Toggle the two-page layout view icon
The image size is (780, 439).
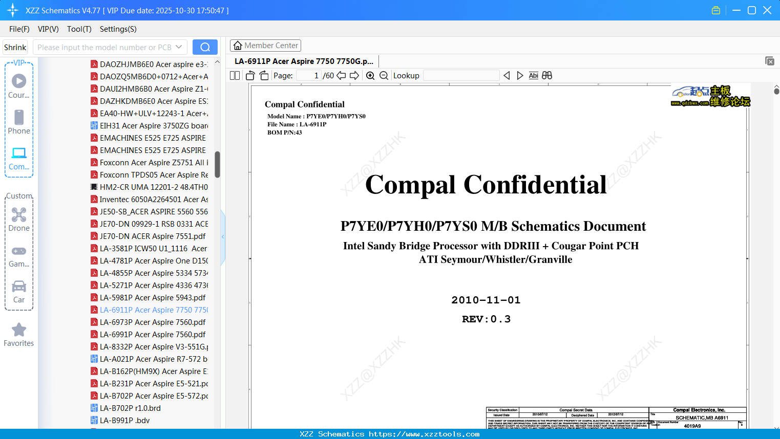coord(235,76)
